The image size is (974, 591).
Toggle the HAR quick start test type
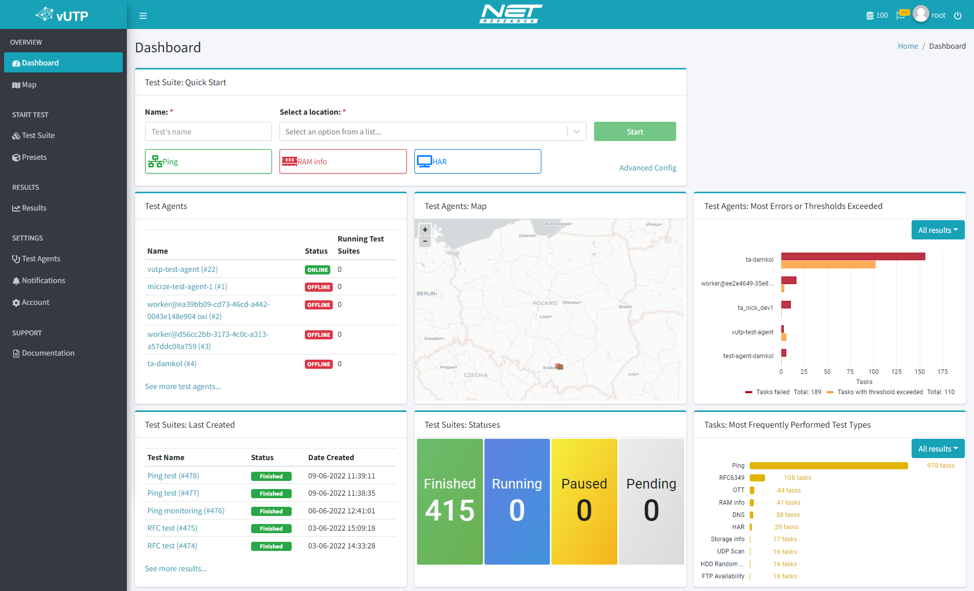[478, 161]
